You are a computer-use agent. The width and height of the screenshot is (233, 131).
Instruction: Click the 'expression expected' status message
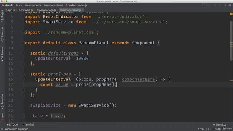pos(17,129)
